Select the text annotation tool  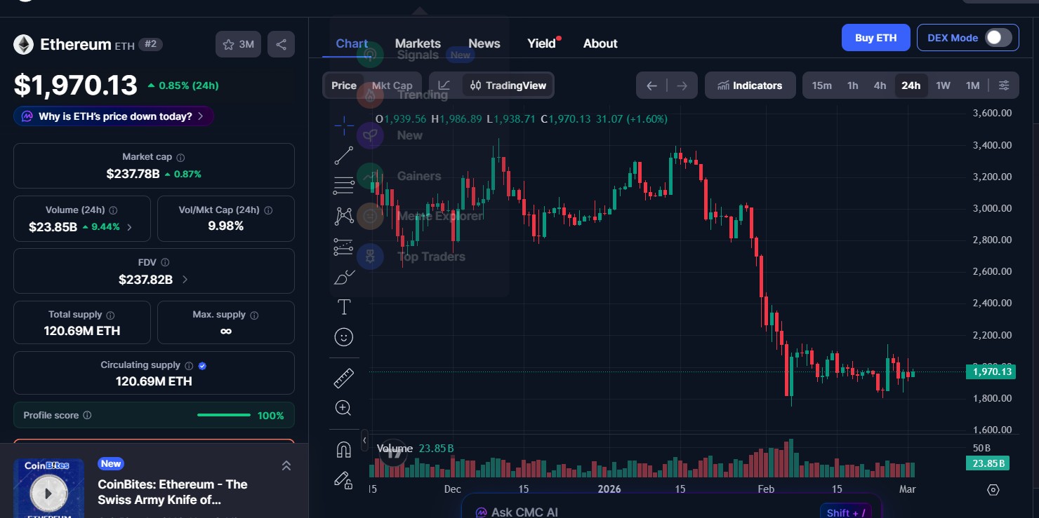tap(343, 306)
